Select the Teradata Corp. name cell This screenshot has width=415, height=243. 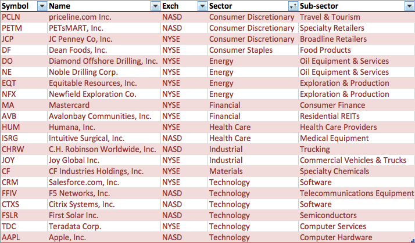click(104, 226)
